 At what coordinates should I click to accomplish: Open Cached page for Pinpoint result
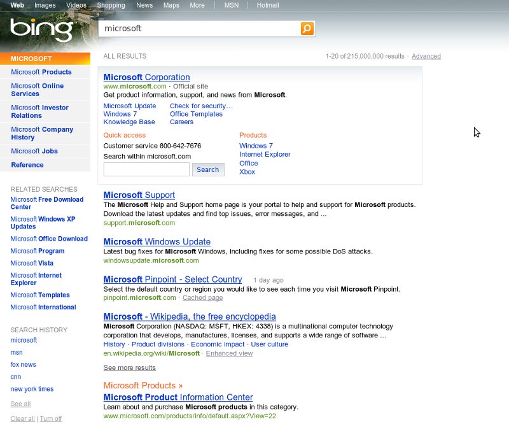pos(202,297)
